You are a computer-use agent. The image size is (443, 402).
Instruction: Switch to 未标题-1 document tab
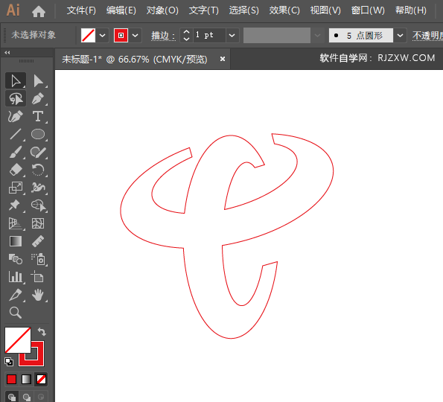point(135,60)
